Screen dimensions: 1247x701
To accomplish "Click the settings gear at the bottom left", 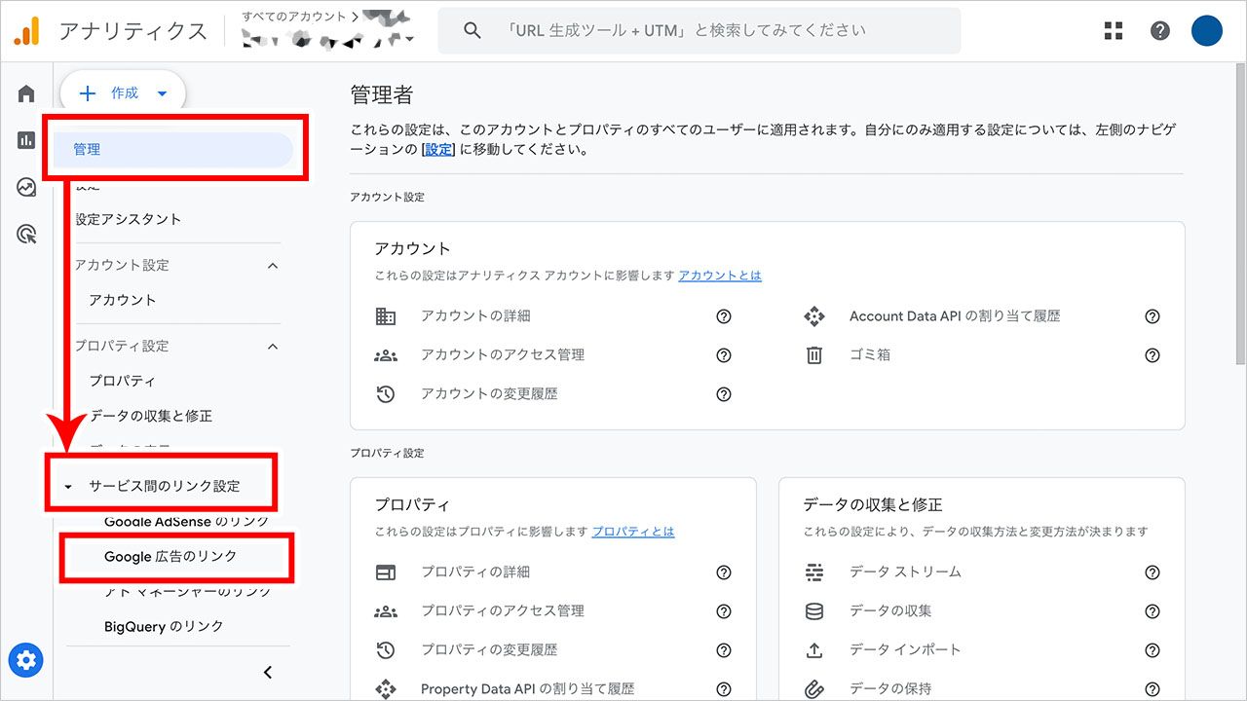I will point(25,660).
